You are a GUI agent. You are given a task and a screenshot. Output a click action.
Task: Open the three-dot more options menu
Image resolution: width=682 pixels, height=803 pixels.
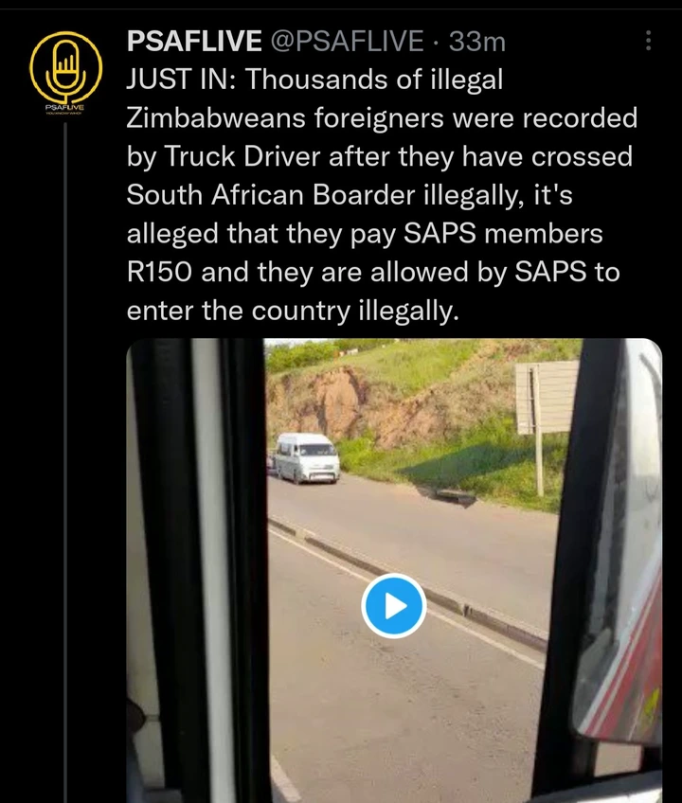(x=648, y=41)
